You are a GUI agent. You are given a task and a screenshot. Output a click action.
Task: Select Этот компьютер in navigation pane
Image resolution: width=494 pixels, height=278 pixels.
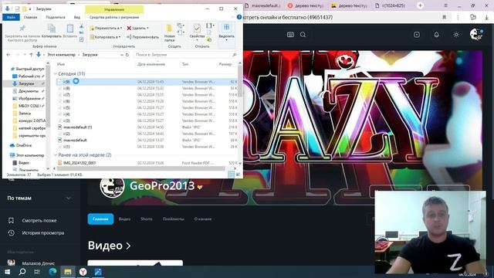(26, 155)
